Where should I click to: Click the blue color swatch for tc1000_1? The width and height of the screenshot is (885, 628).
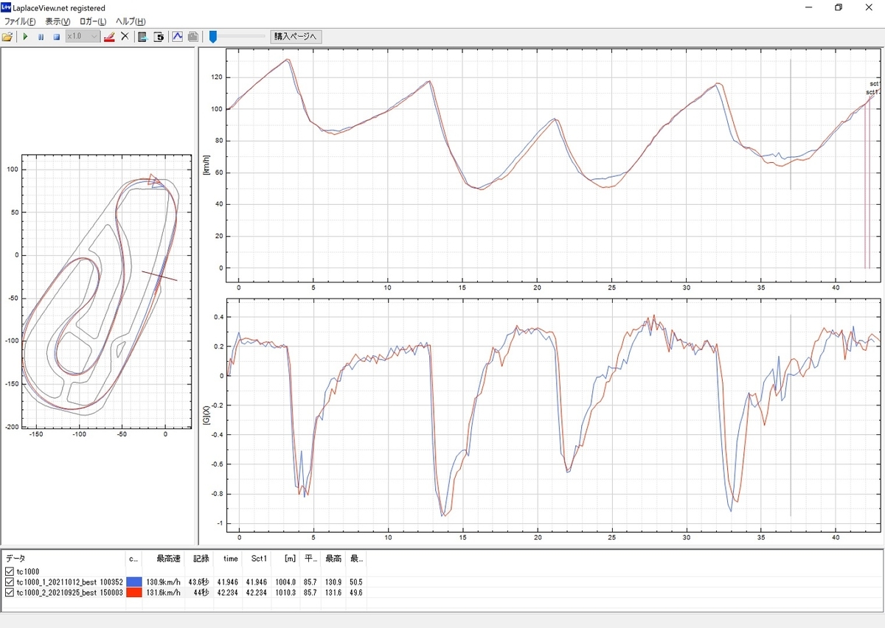(x=133, y=582)
